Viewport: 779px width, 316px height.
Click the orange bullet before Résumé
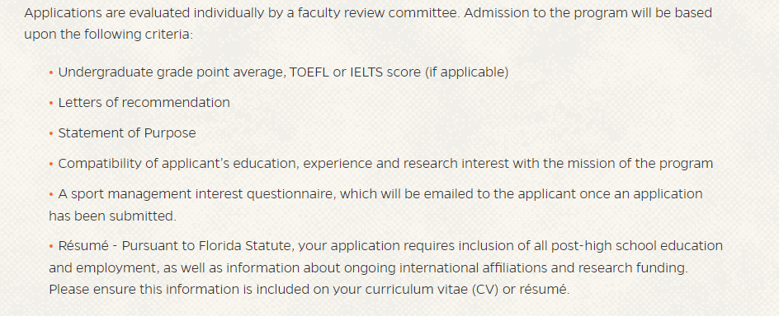tap(50, 246)
